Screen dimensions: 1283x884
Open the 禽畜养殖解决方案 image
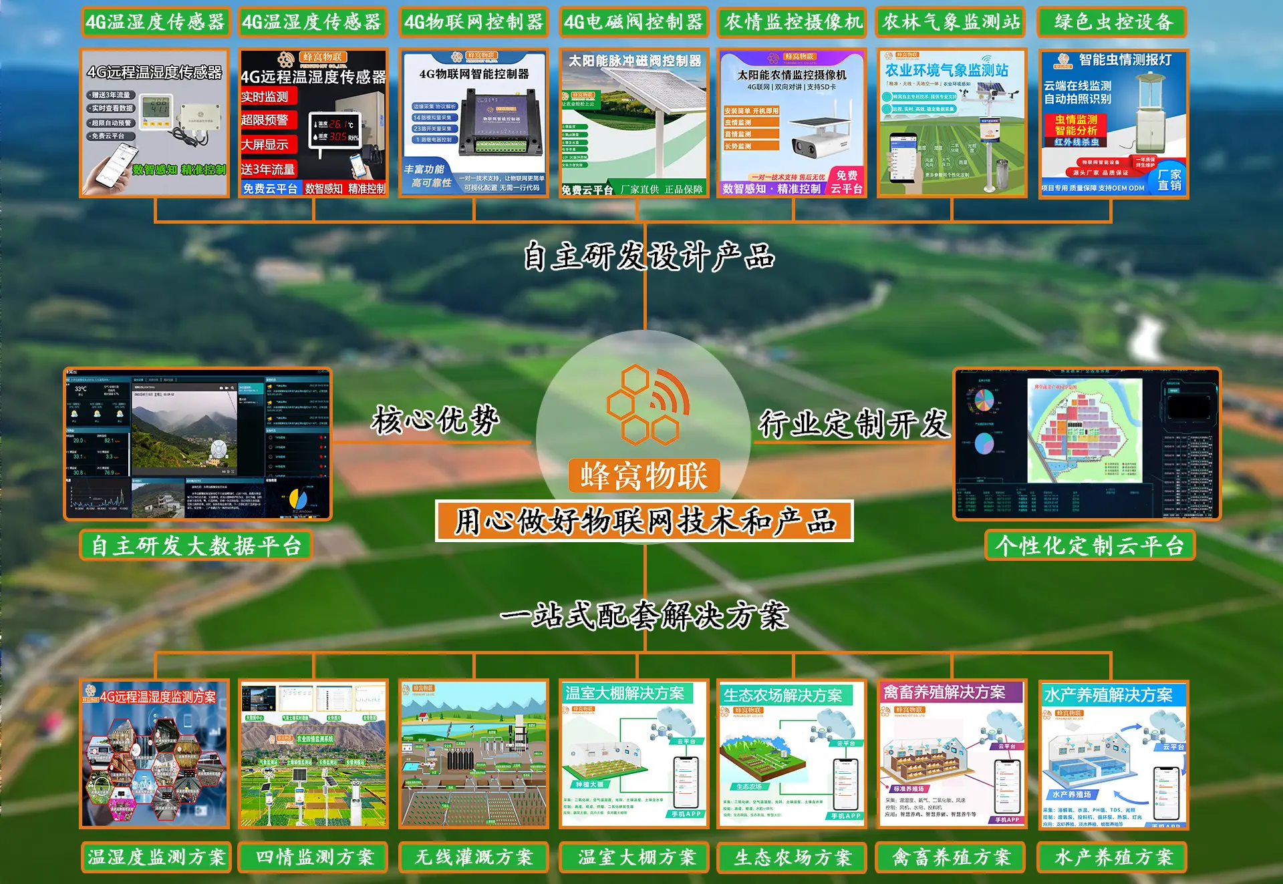(952, 754)
